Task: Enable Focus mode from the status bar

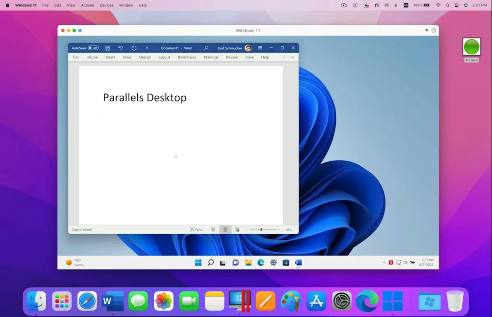Action: 196,229
